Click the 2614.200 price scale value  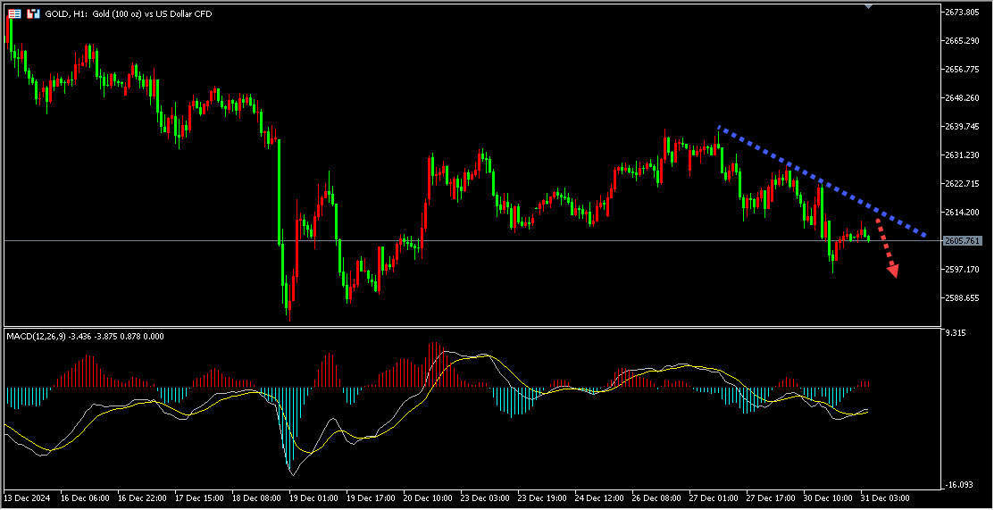963,212
